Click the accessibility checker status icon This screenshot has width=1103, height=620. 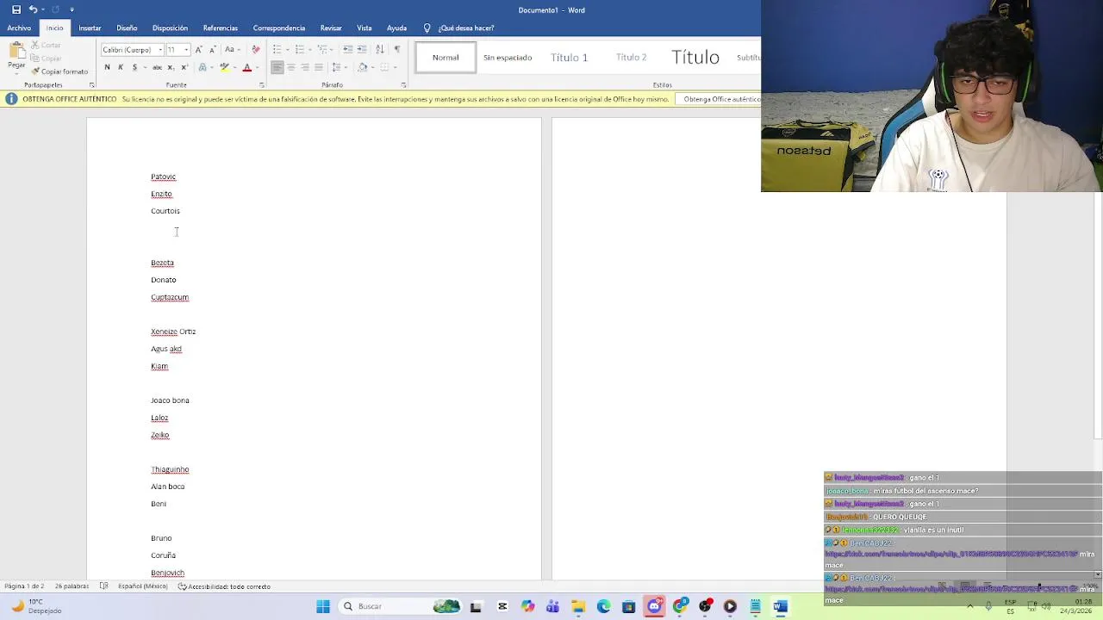click(224, 586)
